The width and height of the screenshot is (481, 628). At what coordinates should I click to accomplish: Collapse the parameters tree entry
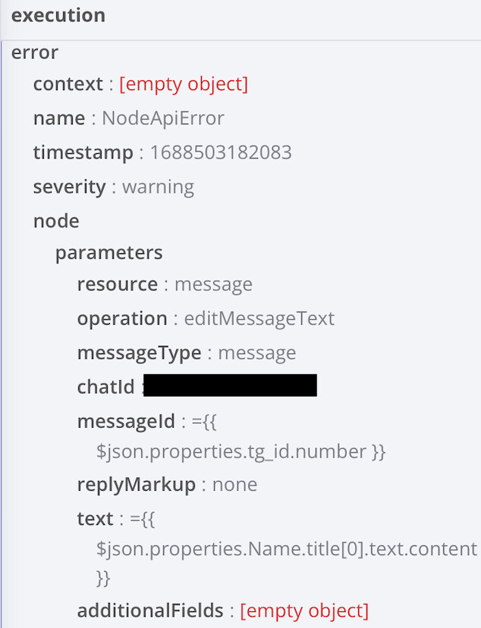(108, 252)
